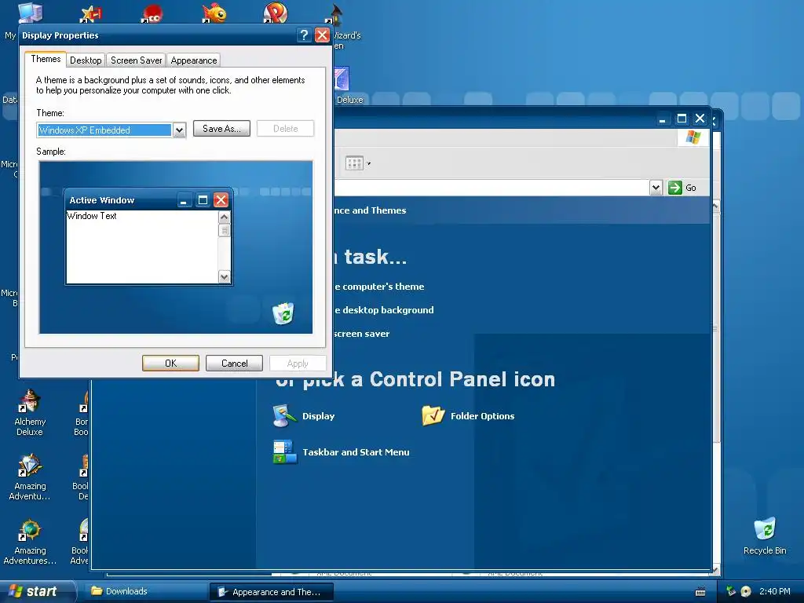Open Taskbar and Start Menu icon
This screenshot has height=603, width=804.
[x=284, y=451]
